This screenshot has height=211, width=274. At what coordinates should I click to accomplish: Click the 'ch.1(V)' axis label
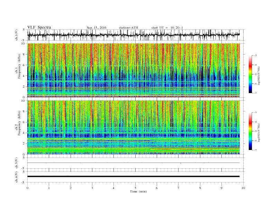pyautogui.click(x=17, y=35)
